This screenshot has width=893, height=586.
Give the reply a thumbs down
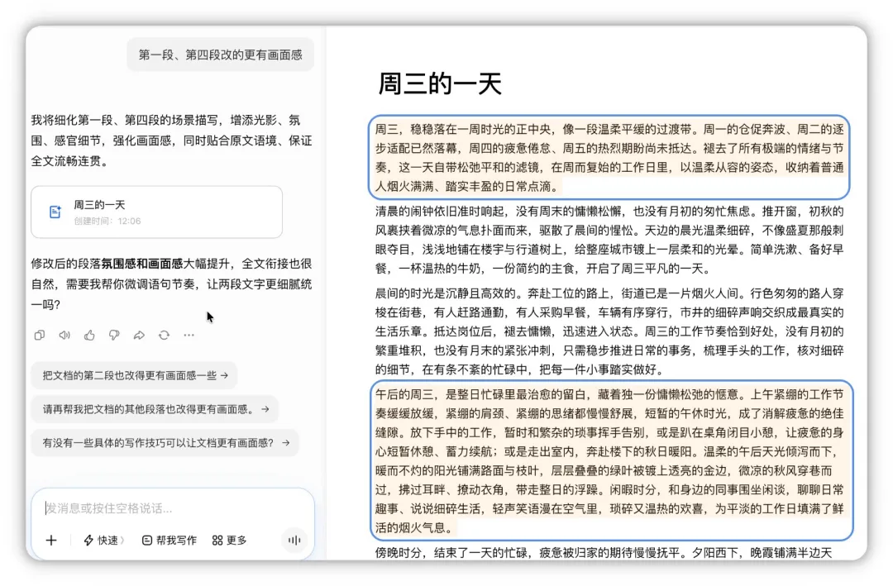(x=114, y=336)
